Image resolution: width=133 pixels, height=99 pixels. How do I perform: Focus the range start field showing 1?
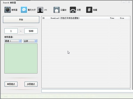[x=11, y=31]
